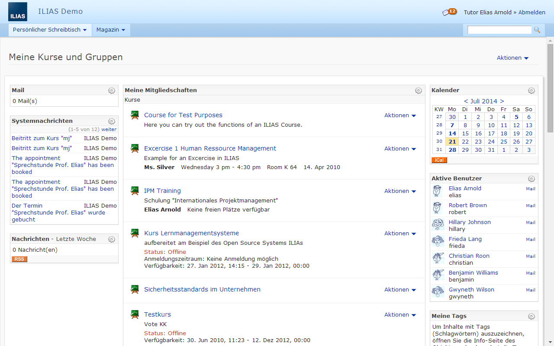The image size is (554, 346).
Task: Click the Abmelden logout link
Action: pos(532,12)
